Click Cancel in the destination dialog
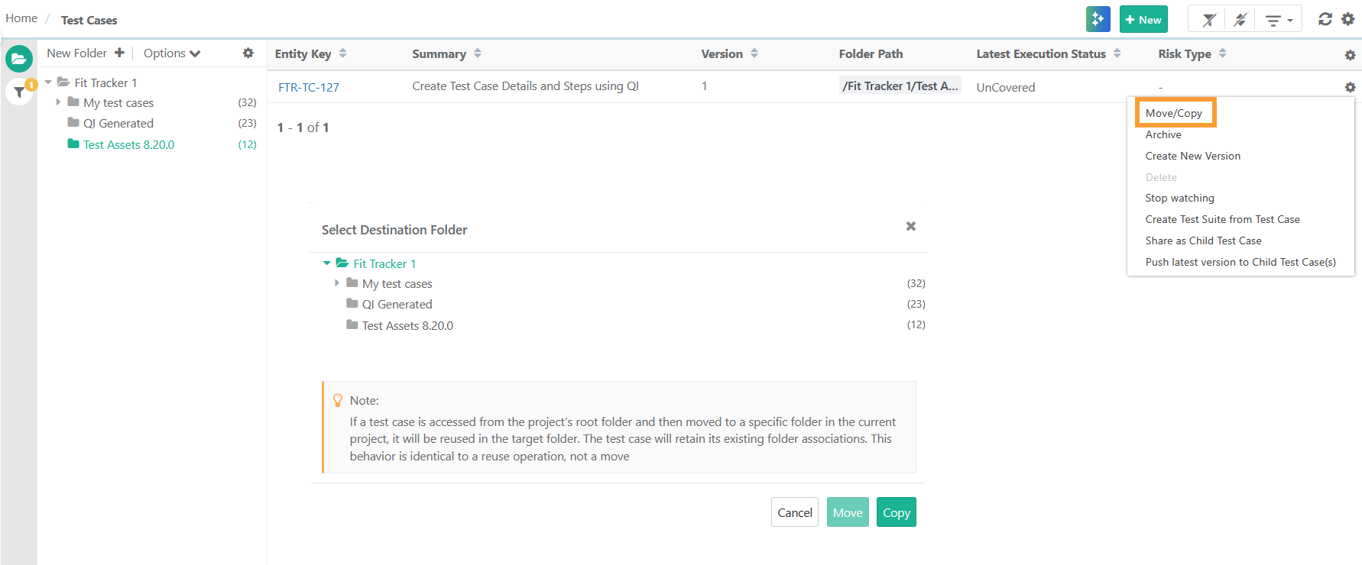1362x565 pixels. click(x=794, y=512)
